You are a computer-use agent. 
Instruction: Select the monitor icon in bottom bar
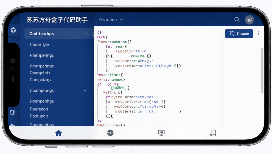point(161,133)
